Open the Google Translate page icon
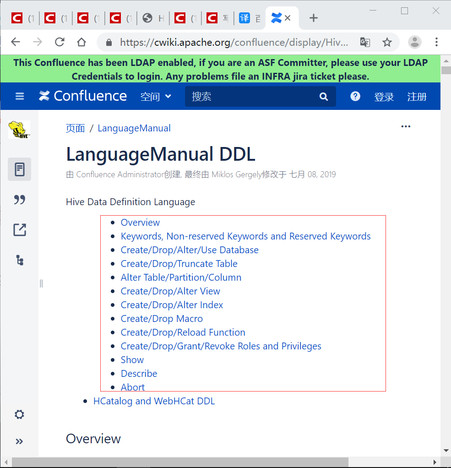The image size is (451, 468). pyautogui.click(x=365, y=43)
